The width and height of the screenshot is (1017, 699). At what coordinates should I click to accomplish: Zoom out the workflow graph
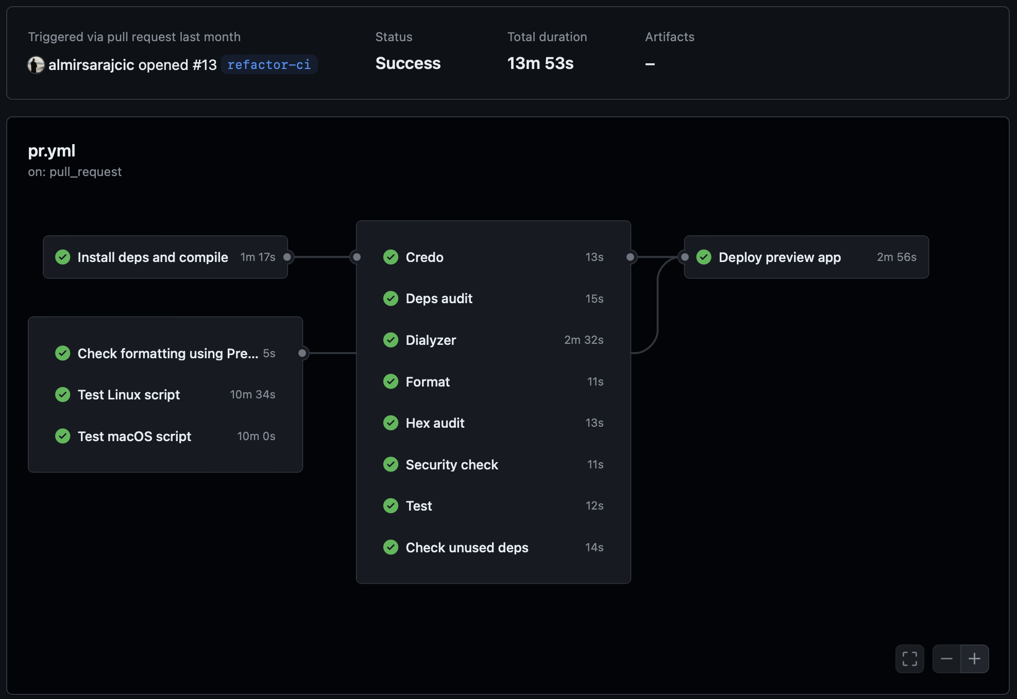coord(946,659)
